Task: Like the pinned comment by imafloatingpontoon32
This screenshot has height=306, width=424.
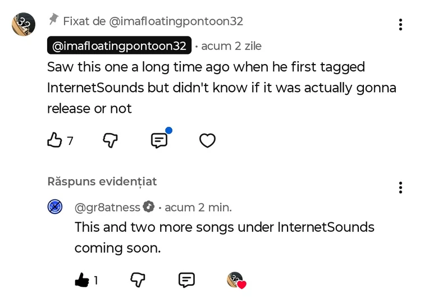Action: point(54,140)
